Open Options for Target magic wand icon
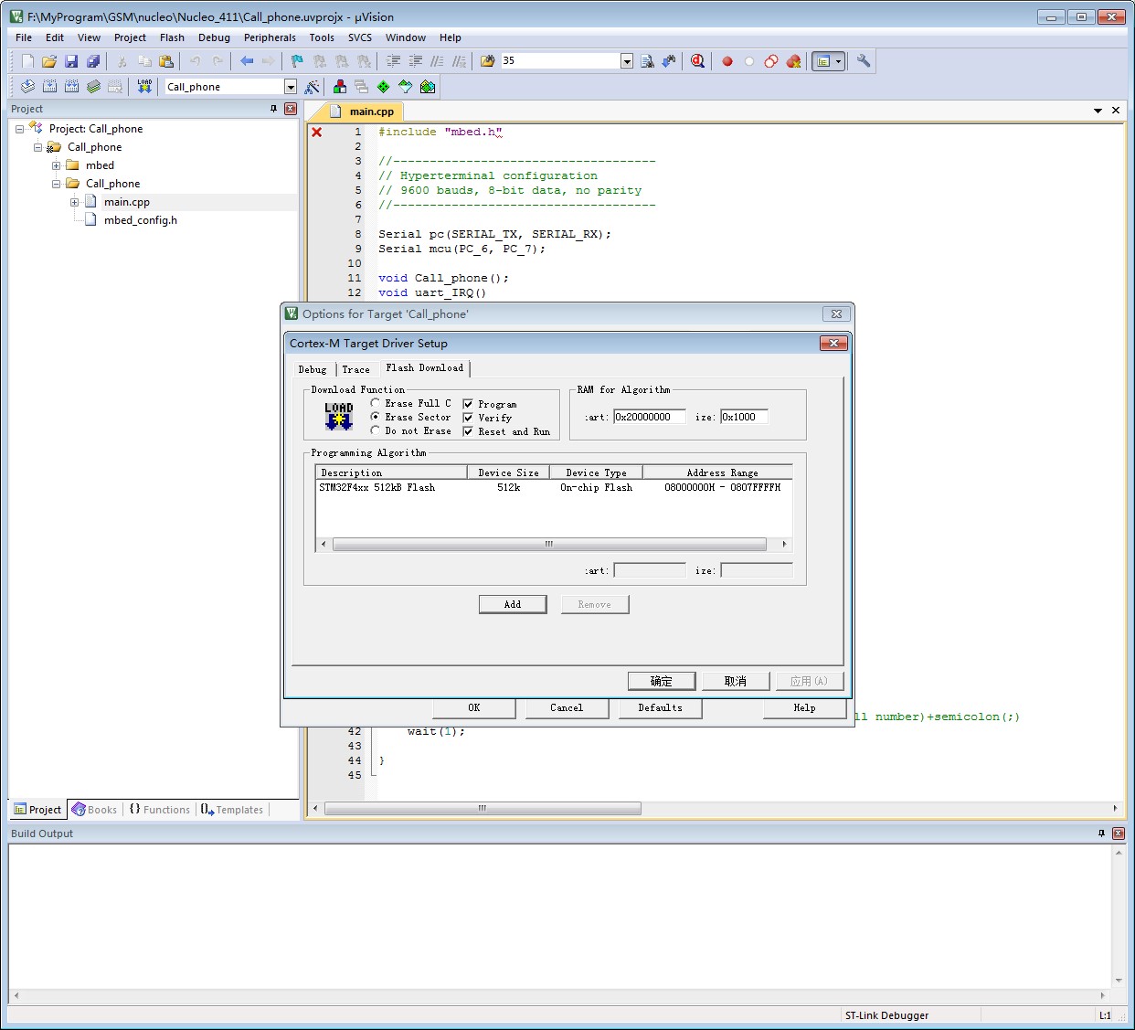 pos(313,87)
